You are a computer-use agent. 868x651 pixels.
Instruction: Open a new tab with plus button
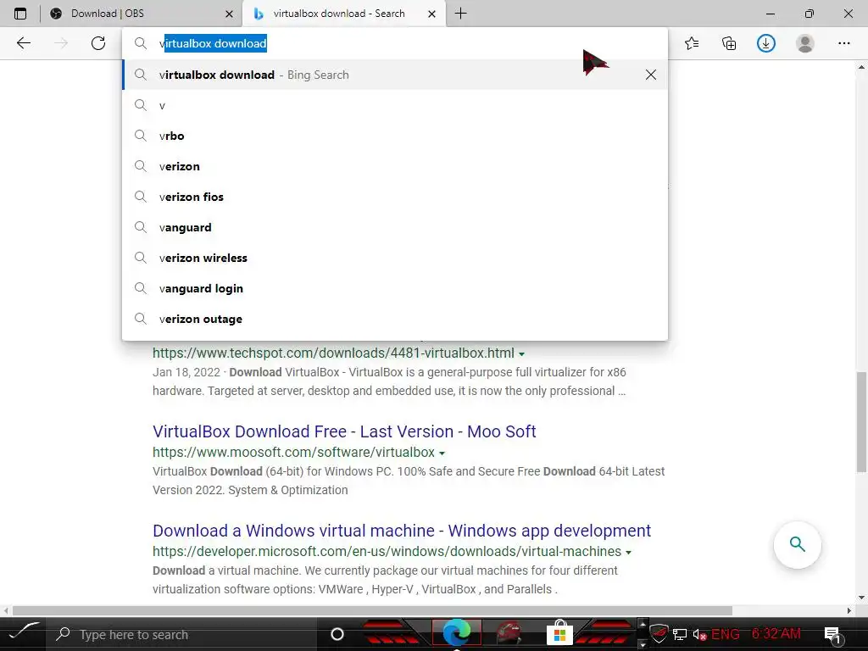point(460,14)
